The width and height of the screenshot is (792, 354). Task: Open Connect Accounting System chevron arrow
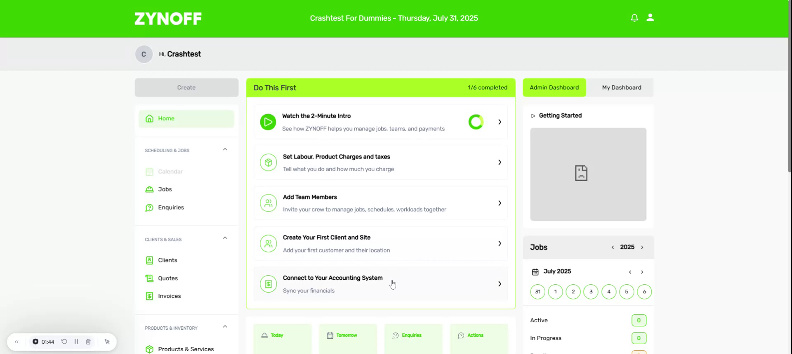[500, 284]
